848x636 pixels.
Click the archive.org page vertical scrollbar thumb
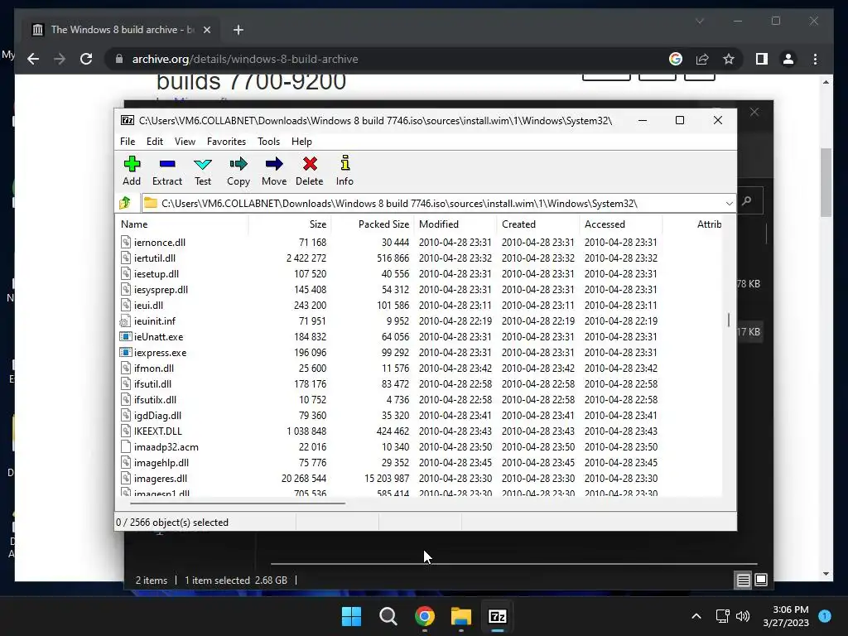coord(826,182)
